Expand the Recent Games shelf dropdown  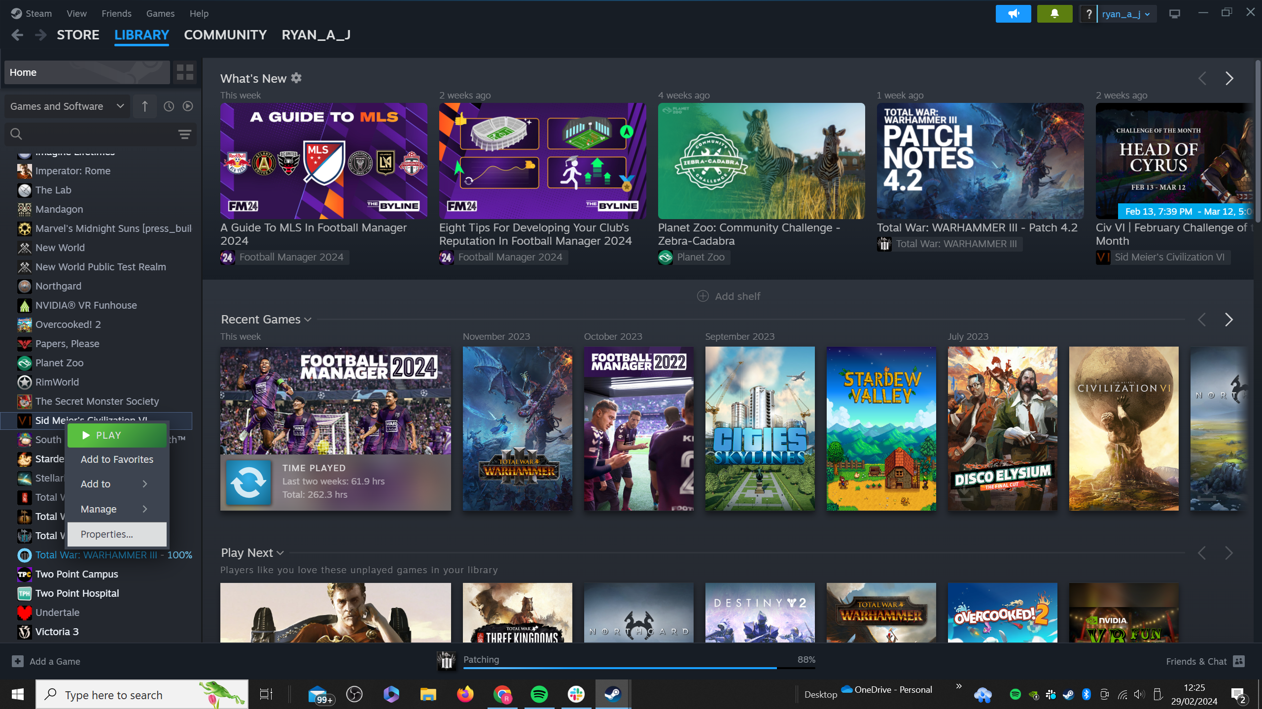(308, 320)
